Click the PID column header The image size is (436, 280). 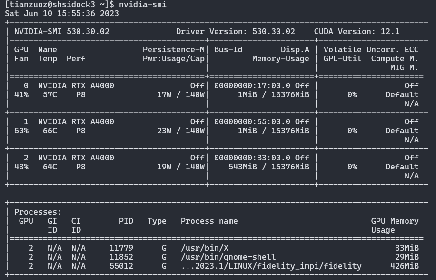126,221
